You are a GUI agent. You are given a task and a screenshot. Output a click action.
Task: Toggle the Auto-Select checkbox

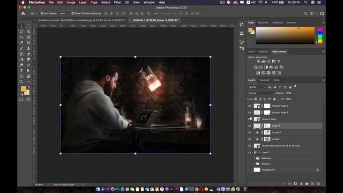[42, 13]
